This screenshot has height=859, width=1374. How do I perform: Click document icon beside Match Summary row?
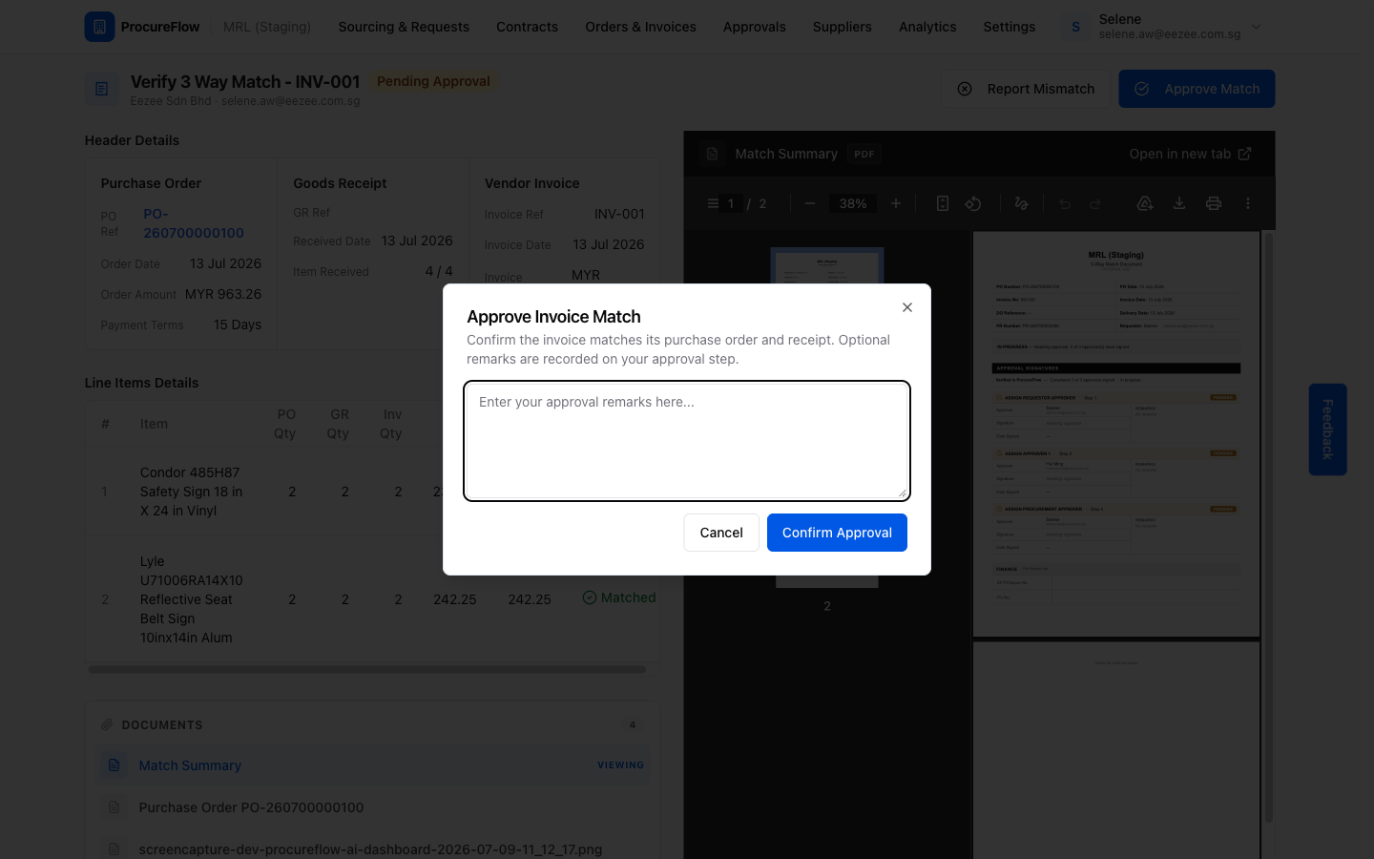114,765
